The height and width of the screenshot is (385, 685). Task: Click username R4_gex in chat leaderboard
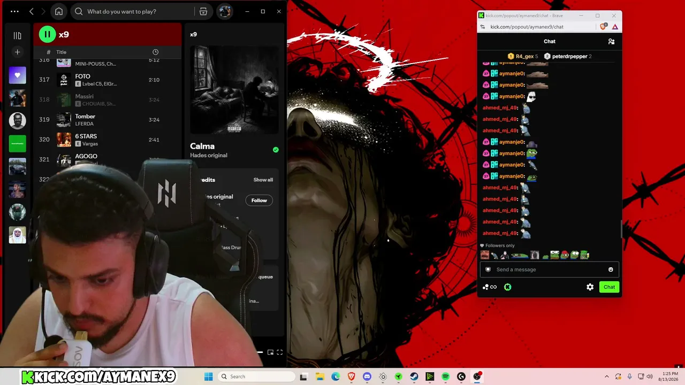[x=524, y=56]
